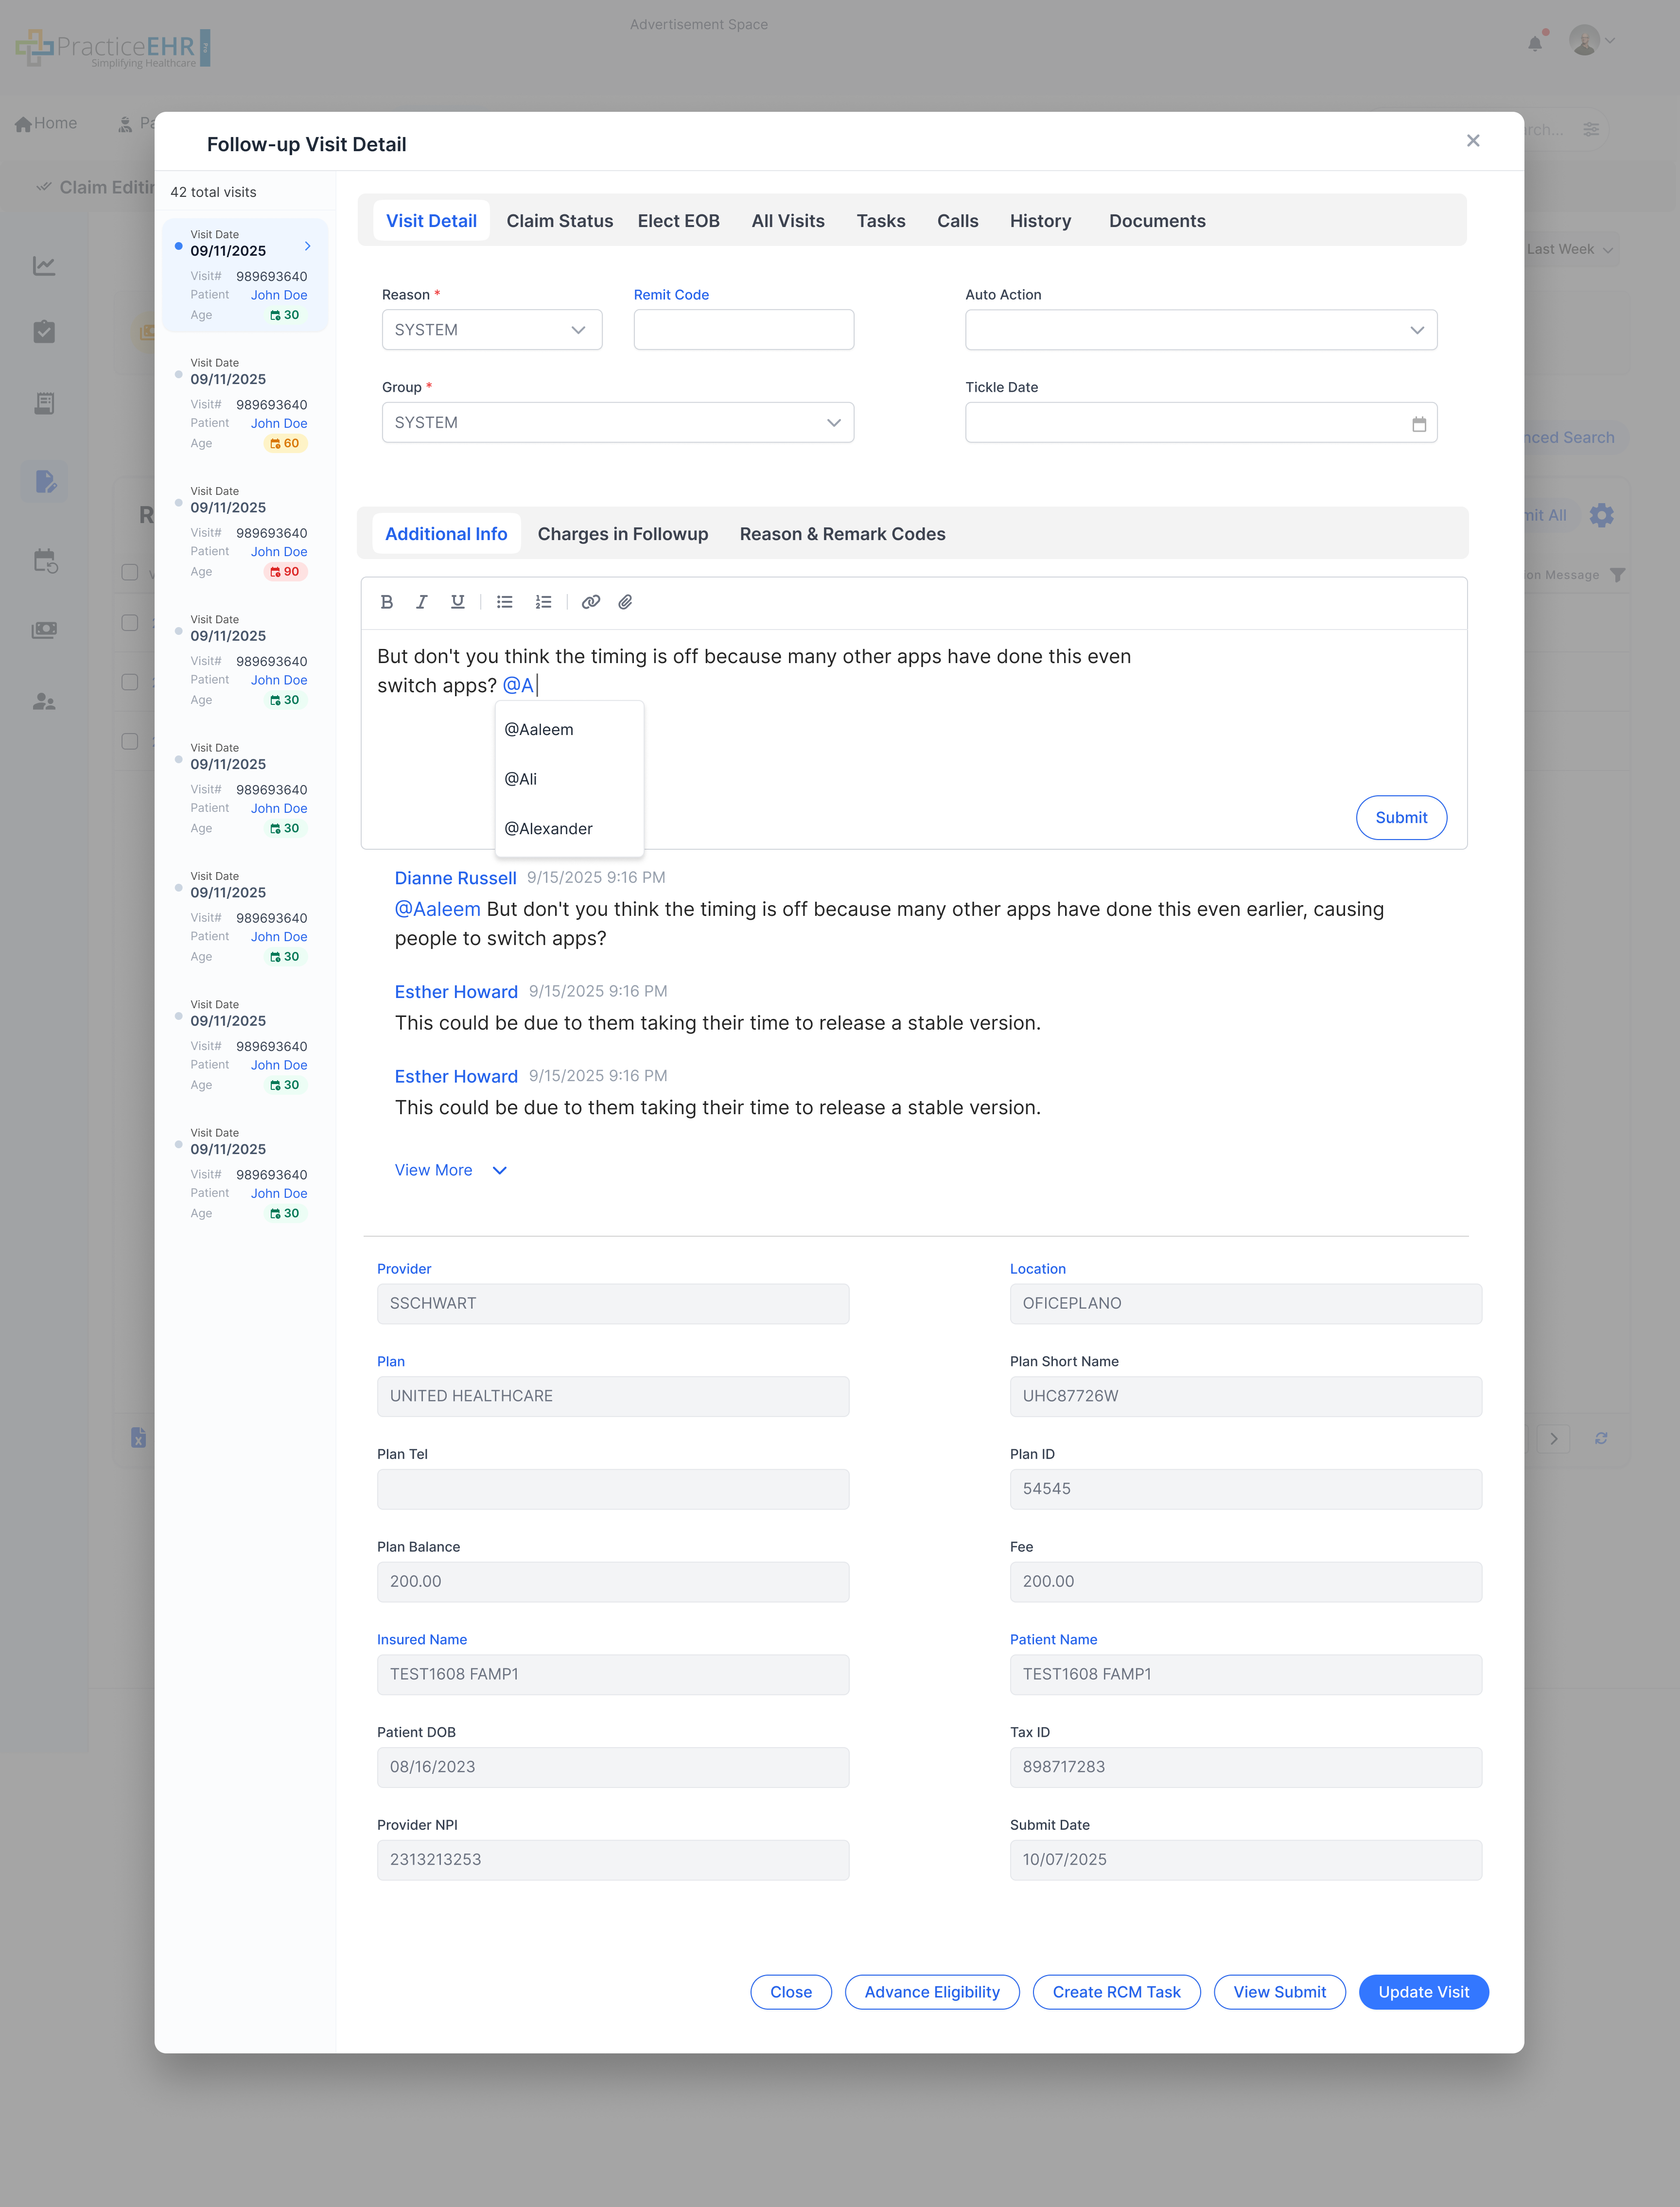Open the Reason dropdown showing SYSTEM
The height and width of the screenshot is (2207, 1680).
491,329
